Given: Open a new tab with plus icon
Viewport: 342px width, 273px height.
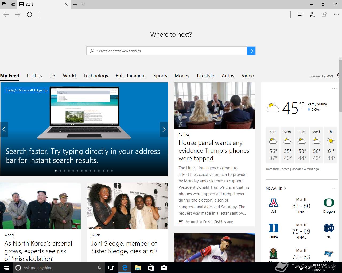Looking at the screenshot, I should tap(75, 4).
